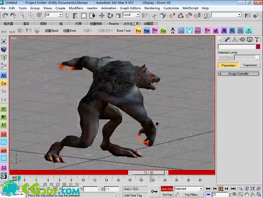263x198 pixels.
Task: Click the current frame number field
Action: tap(220, 194)
